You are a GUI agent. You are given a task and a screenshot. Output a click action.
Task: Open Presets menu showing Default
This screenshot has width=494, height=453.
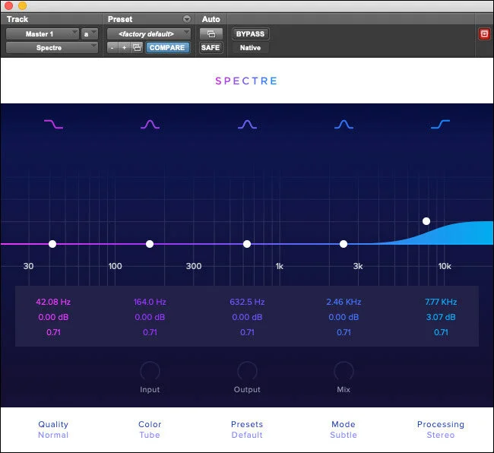click(247, 429)
